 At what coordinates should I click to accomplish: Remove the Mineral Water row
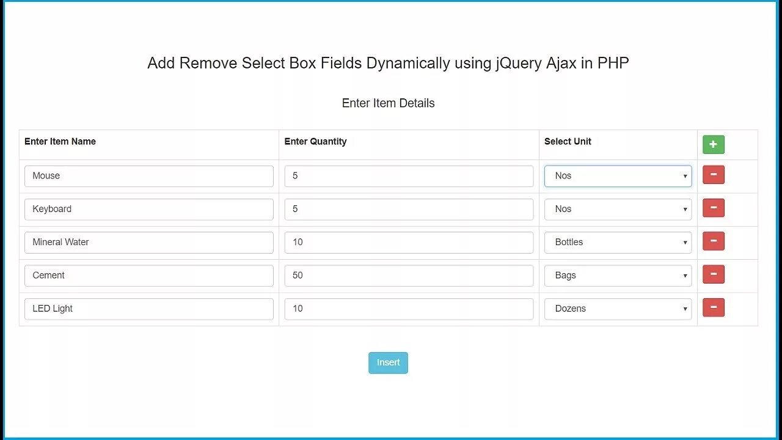pos(713,241)
